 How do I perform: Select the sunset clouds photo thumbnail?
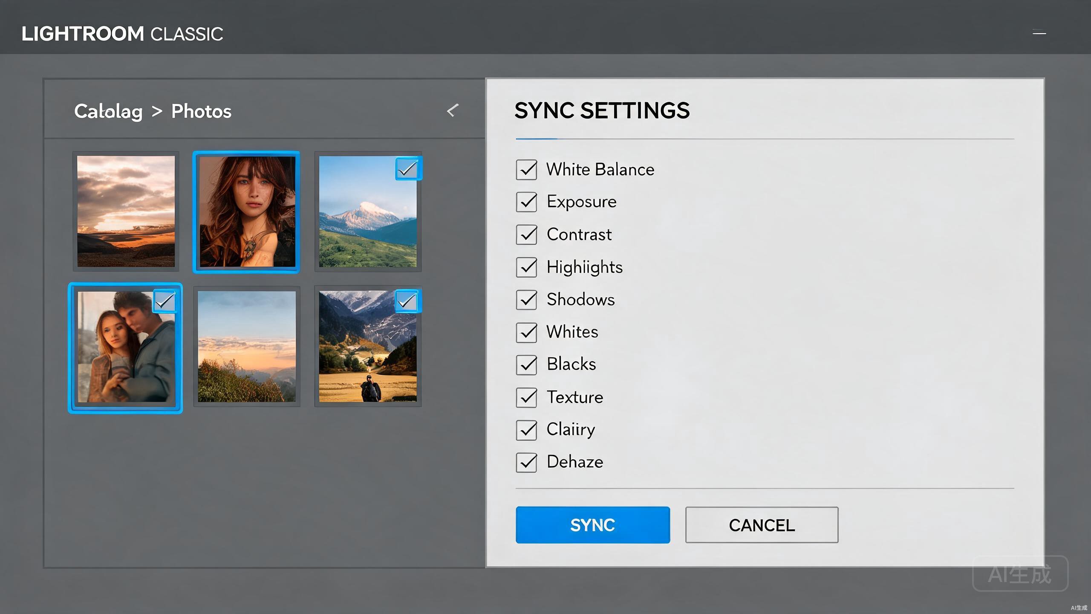(126, 211)
